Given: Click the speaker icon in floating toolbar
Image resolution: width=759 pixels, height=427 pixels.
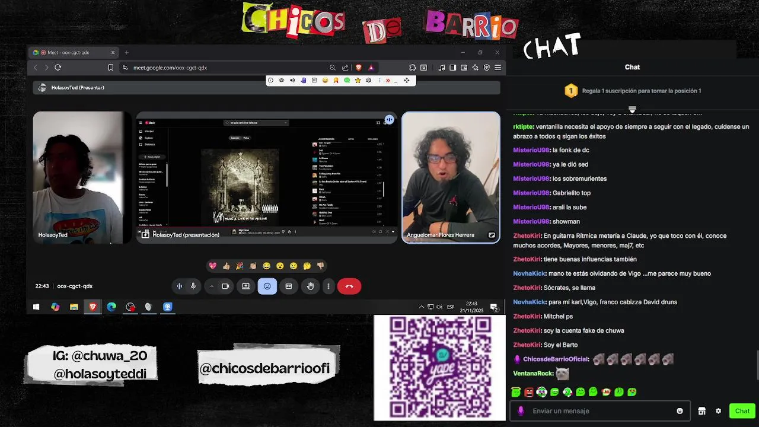Looking at the screenshot, I should pyautogui.click(x=292, y=80).
